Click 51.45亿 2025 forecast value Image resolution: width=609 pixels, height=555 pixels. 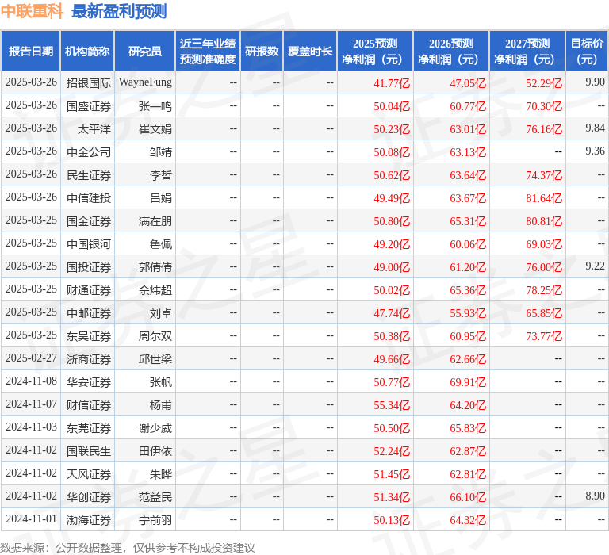click(x=392, y=474)
